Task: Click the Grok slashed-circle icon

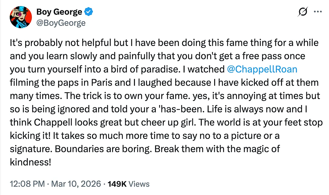Action: [302, 12]
